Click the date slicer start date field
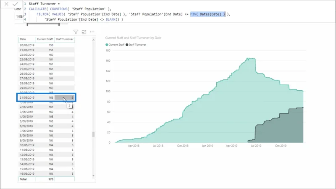The width and height of the screenshot is (336, 189). coord(19,16)
